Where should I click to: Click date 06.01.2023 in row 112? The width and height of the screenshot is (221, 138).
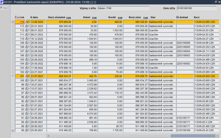pyautogui.click(x=38, y=30)
